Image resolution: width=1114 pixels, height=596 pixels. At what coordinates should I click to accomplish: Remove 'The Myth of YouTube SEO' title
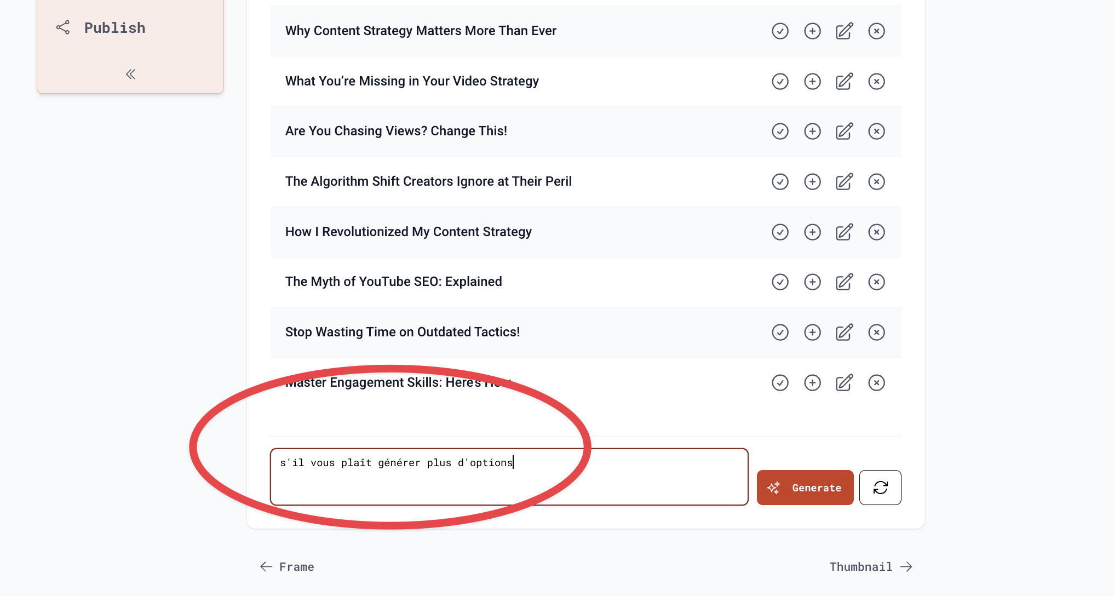pos(877,282)
